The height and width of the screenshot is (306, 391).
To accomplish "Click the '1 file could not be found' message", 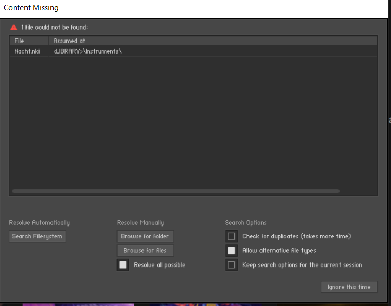I will (55, 27).
